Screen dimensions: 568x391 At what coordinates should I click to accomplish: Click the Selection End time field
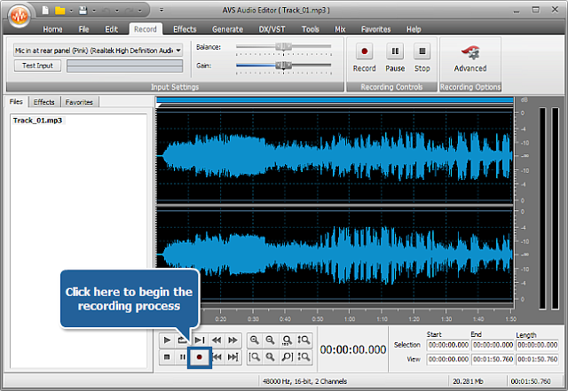click(x=493, y=345)
